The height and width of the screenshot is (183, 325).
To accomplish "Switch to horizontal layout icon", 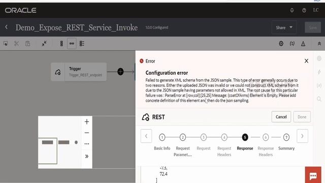I will (x=72, y=43).
